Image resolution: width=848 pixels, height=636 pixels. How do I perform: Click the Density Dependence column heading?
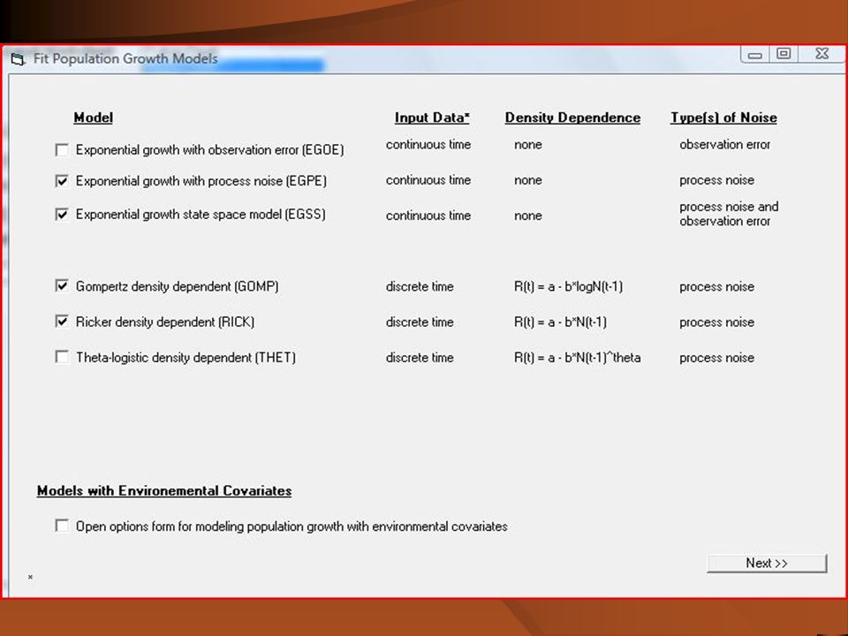point(572,117)
